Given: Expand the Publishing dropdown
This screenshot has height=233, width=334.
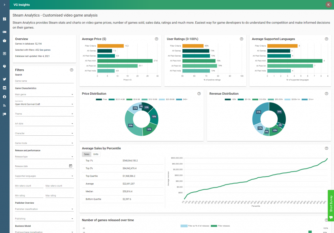Looking at the screenshot, I should [x=44, y=219].
